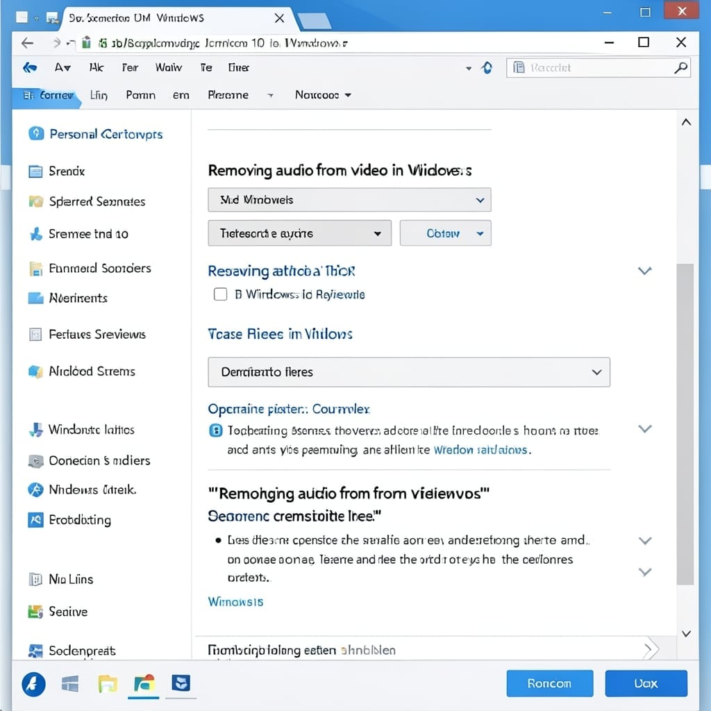The image size is (711, 711).
Task: Open the Noxcooo dropdown in the ribbon
Action: click(323, 95)
